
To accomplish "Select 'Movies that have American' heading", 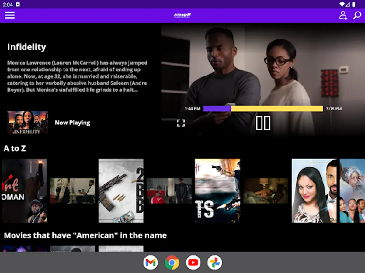I will pyautogui.click(x=85, y=235).
